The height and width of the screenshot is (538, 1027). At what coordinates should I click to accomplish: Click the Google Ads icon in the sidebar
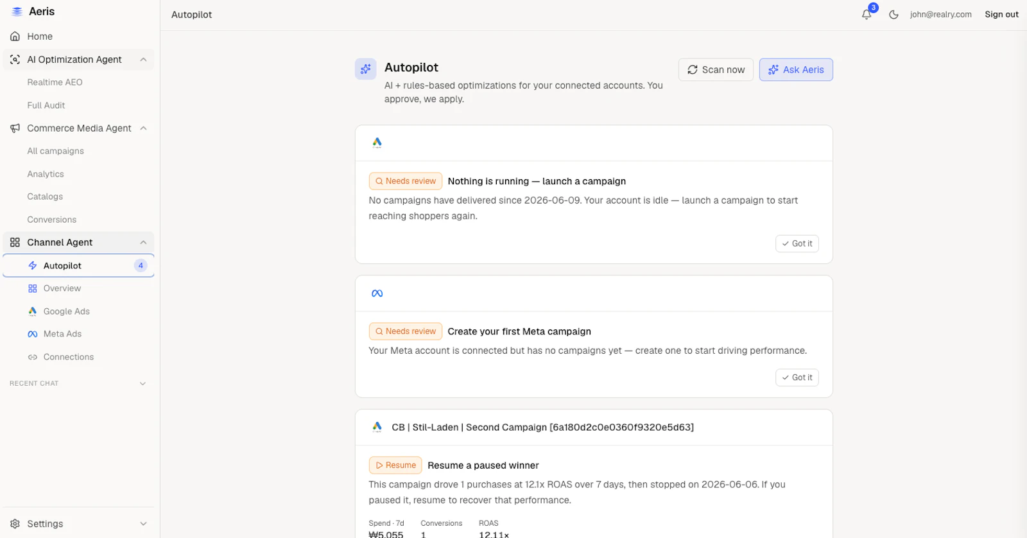click(33, 311)
